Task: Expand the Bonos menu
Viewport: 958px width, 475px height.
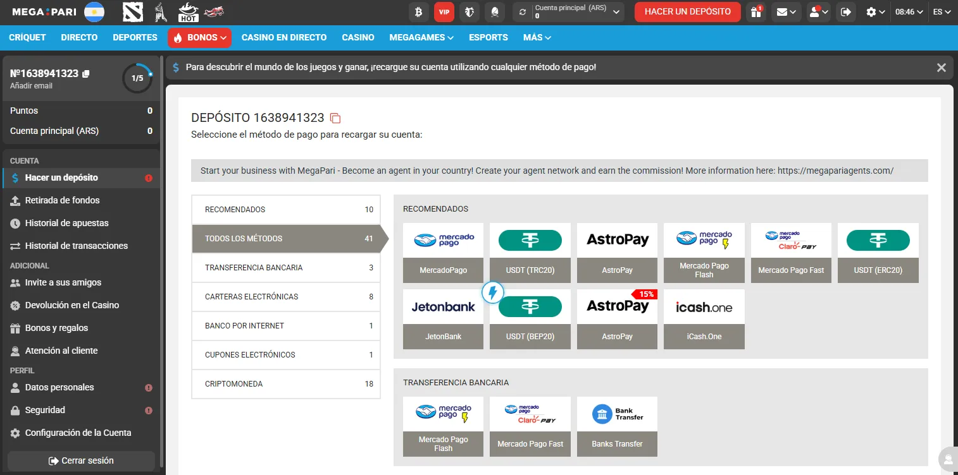Action: point(199,37)
